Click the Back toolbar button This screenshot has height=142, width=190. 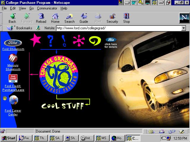(x=12, y=18)
